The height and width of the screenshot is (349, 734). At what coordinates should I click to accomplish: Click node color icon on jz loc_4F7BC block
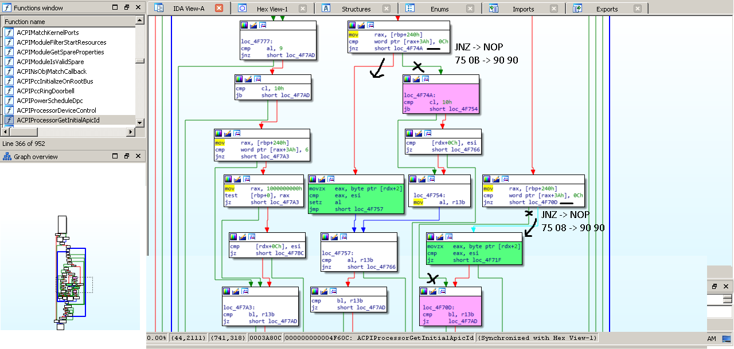pos(233,237)
